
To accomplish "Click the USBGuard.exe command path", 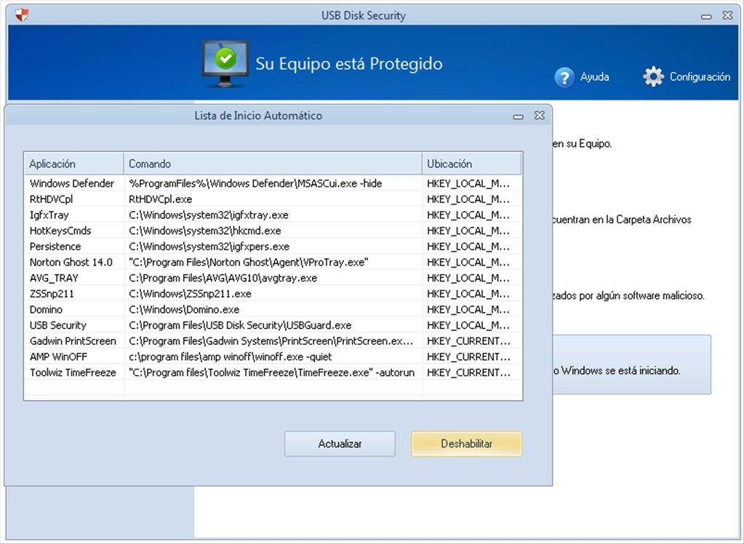I will (240, 325).
